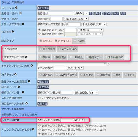
Task: Uncheck the 1回払い checkbox
Action: [41, 41]
